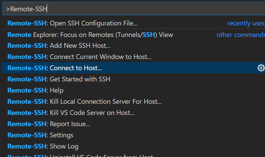The width and height of the screenshot is (265, 157).
Task: Select Remote-SSH: Kill VS Code Server on Host
Action: click(x=133, y=113)
